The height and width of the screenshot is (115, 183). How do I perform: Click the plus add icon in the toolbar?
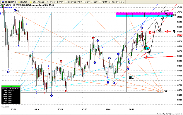pos(16,2)
